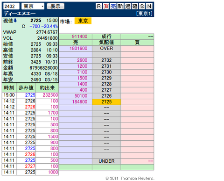Screen dimensions: 224x181
Task: Click the blue down arrow beside 現値
Action: click(15, 21)
